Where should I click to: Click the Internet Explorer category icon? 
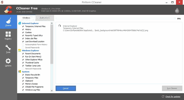[19, 23]
